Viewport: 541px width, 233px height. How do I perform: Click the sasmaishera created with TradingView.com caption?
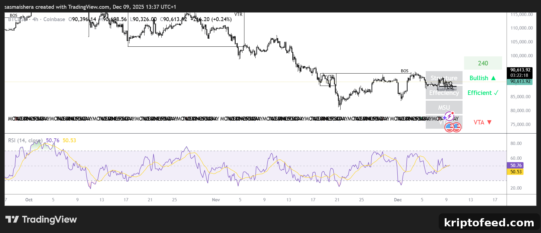point(90,7)
